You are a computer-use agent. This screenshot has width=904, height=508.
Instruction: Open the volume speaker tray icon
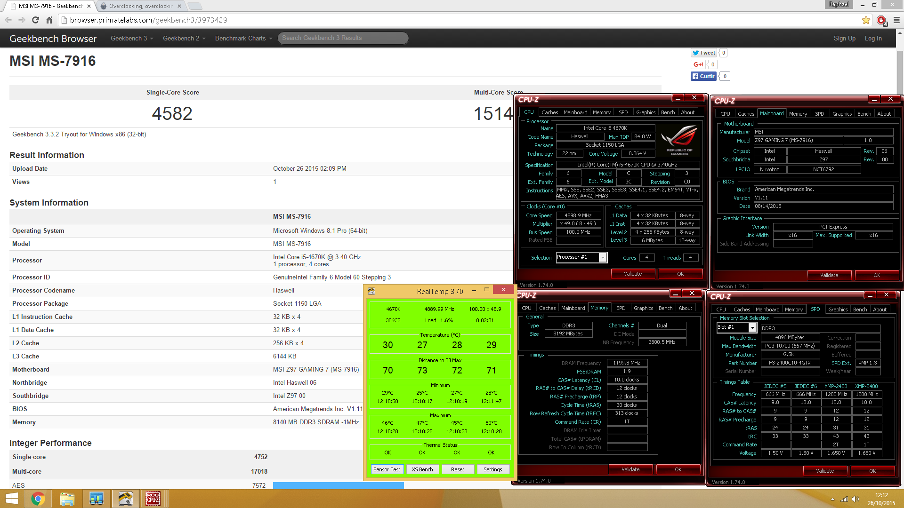856,499
